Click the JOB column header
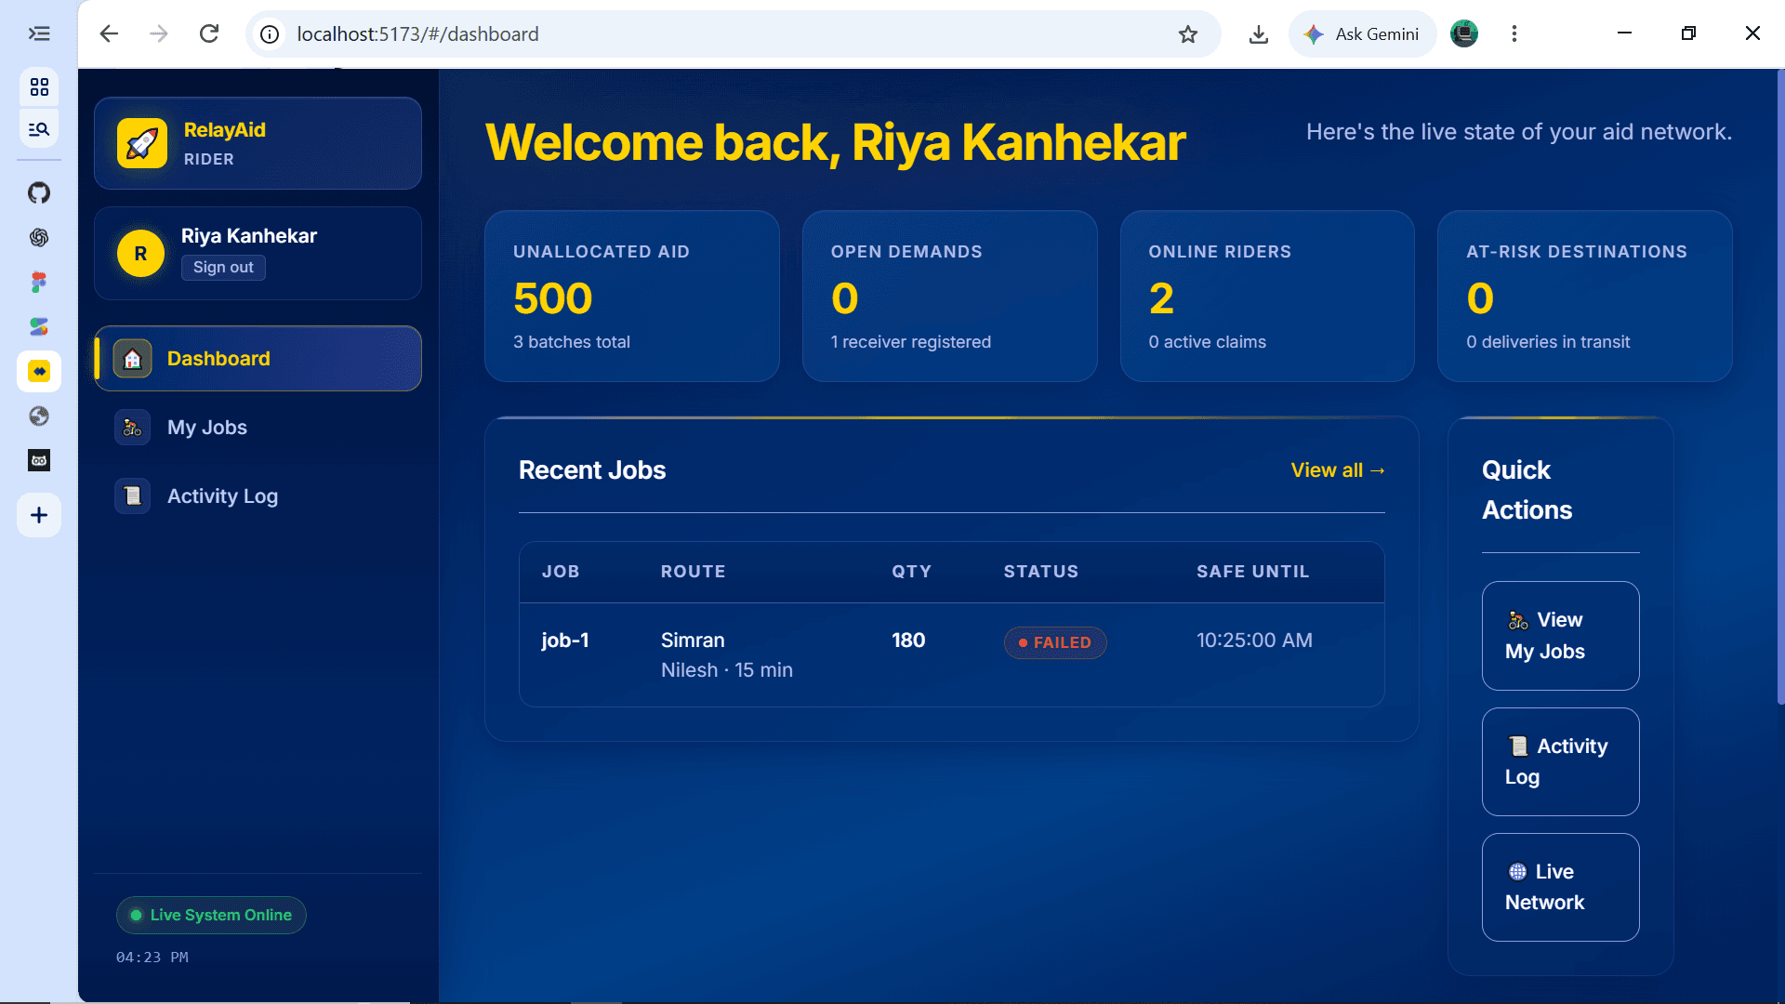The image size is (1785, 1004). (x=561, y=572)
